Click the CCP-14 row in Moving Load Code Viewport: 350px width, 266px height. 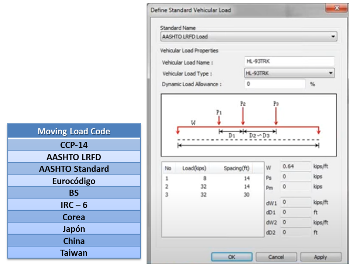click(x=74, y=145)
